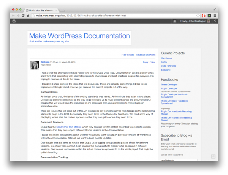Open the notifications icon in admin bar
228x175 pixels.
[175, 21]
